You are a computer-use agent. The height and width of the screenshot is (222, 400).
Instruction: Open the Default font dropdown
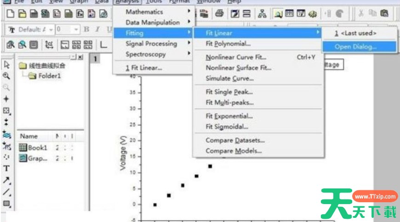tap(51, 30)
